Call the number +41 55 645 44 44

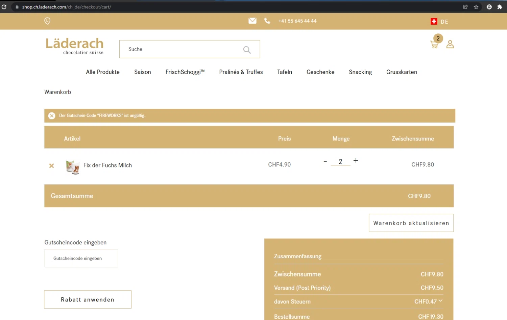(x=297, y=21)
